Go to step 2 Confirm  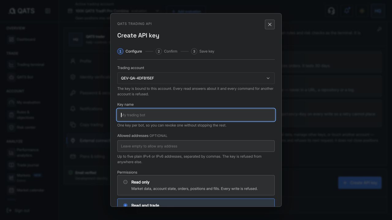coord(167,51)
